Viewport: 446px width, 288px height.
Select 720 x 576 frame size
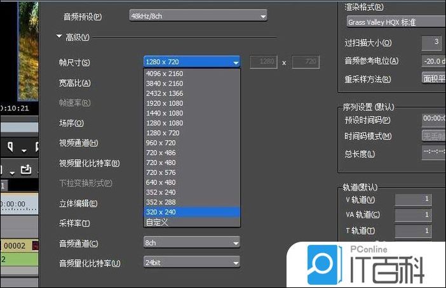(192, 173)
